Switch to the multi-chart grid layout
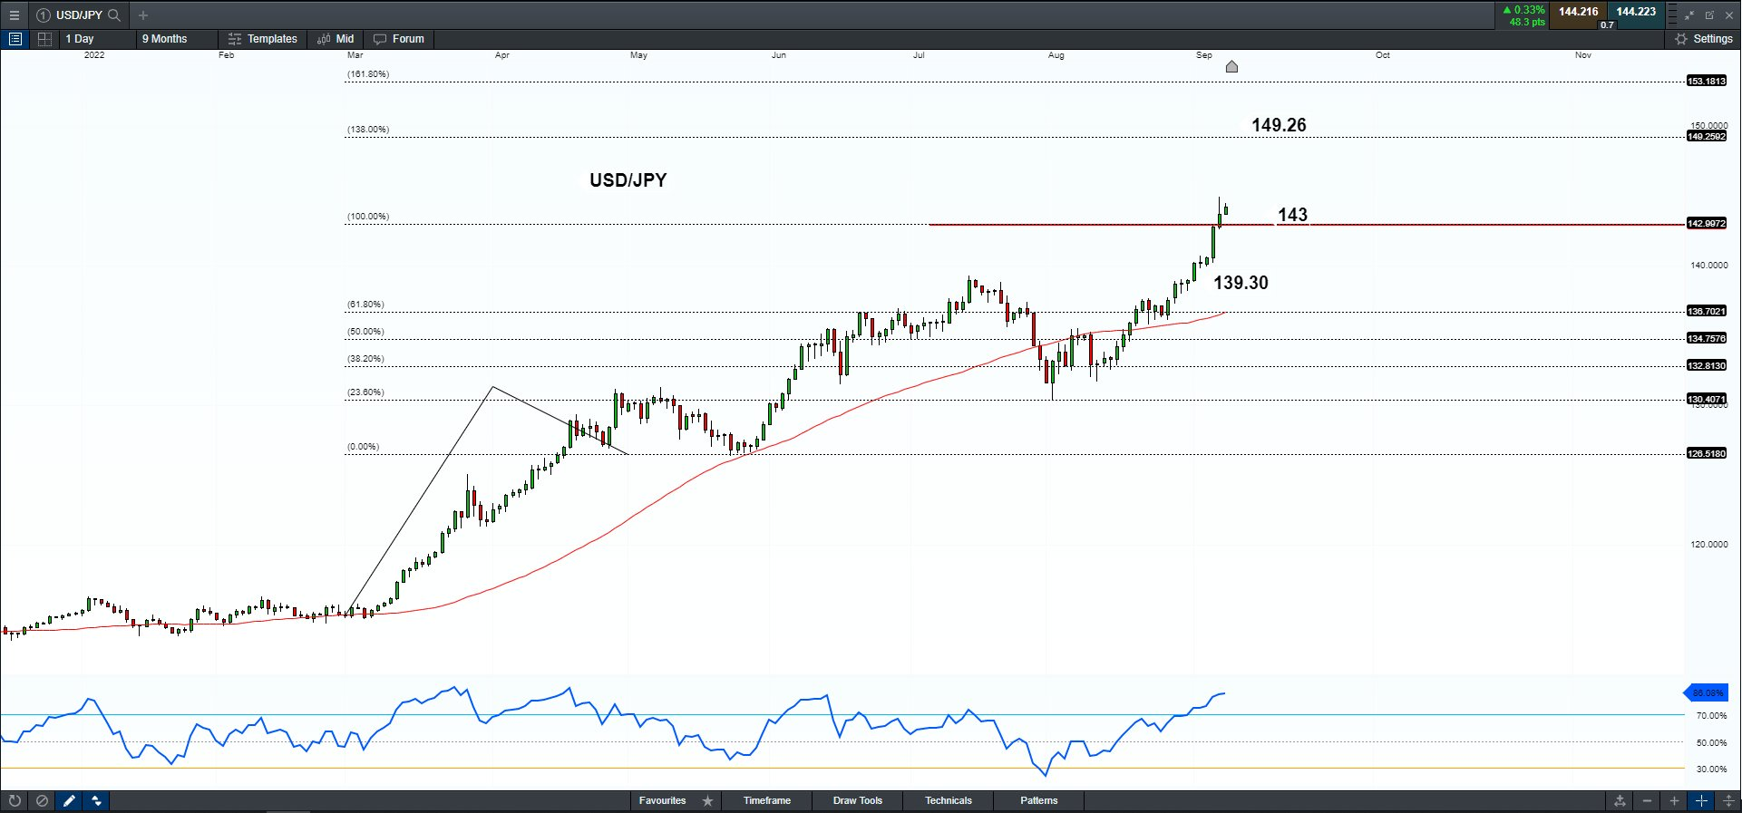 click(x=44, y=39)
